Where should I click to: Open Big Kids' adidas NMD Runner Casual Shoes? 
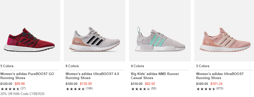coord(155,76)
